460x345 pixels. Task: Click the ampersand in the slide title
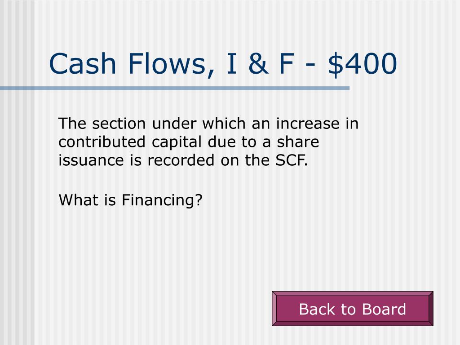tap(258, 64)
